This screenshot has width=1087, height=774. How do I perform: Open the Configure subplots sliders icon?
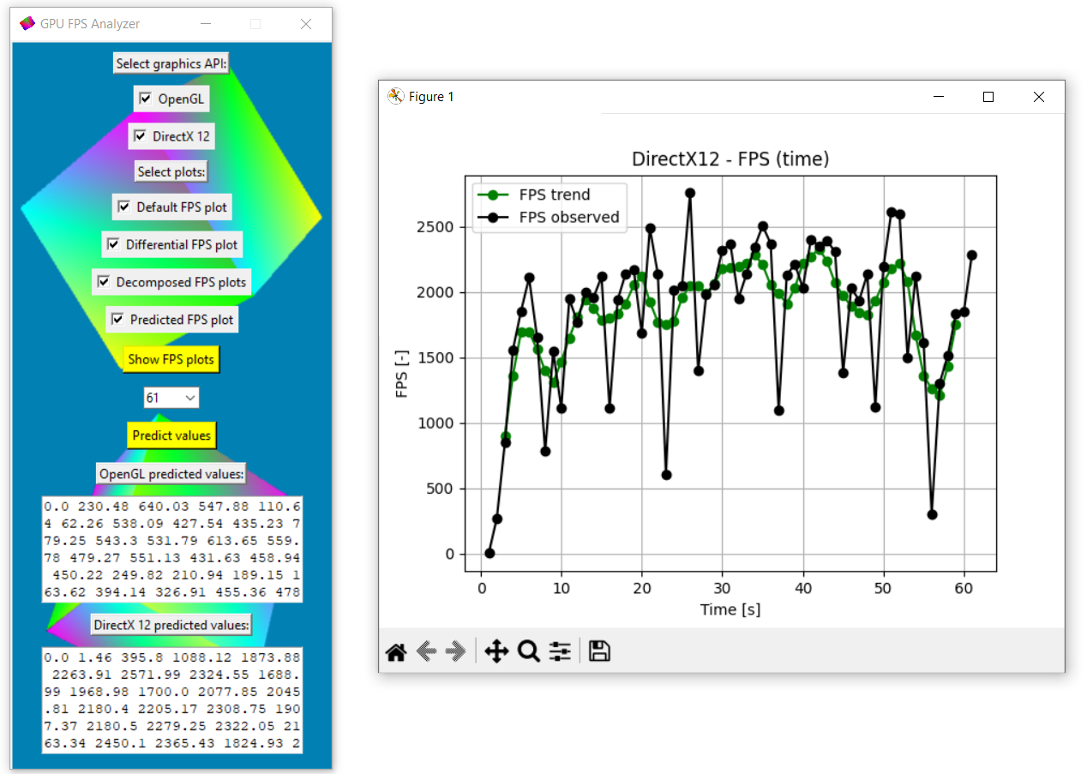point(559,651)
